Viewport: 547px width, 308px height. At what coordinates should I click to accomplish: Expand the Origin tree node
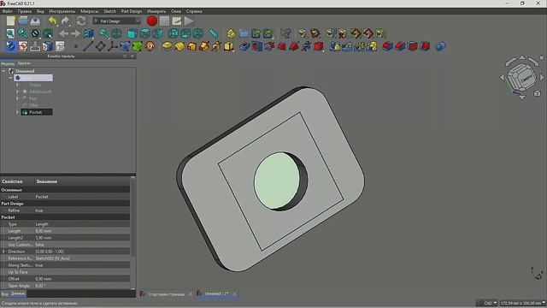coord(17,85)
